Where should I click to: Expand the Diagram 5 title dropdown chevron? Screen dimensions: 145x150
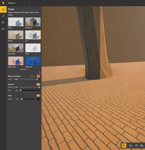coord(30,3)
